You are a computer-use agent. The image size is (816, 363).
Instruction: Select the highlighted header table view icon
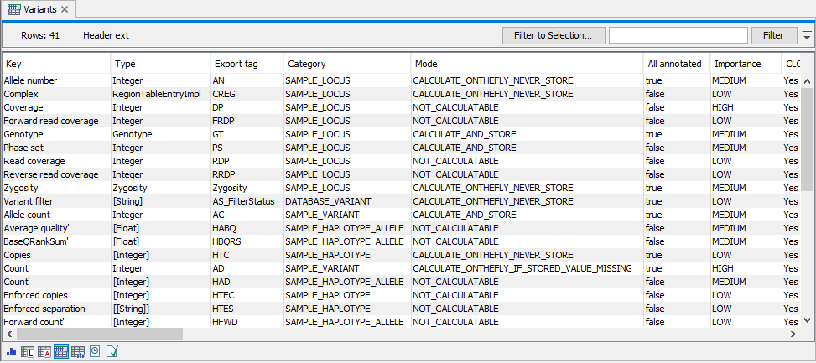pos(60,352)
